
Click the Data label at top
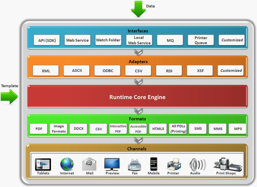[150, 6]
